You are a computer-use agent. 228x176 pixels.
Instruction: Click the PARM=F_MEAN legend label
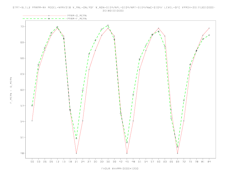[x=77, y=19]
